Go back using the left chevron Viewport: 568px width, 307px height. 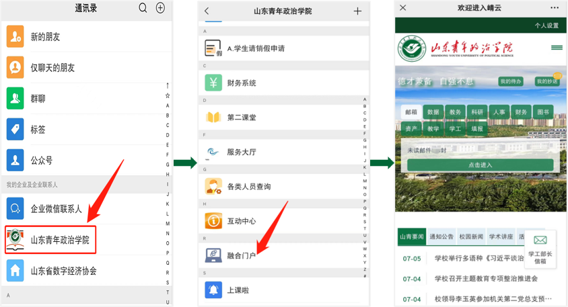207,11
